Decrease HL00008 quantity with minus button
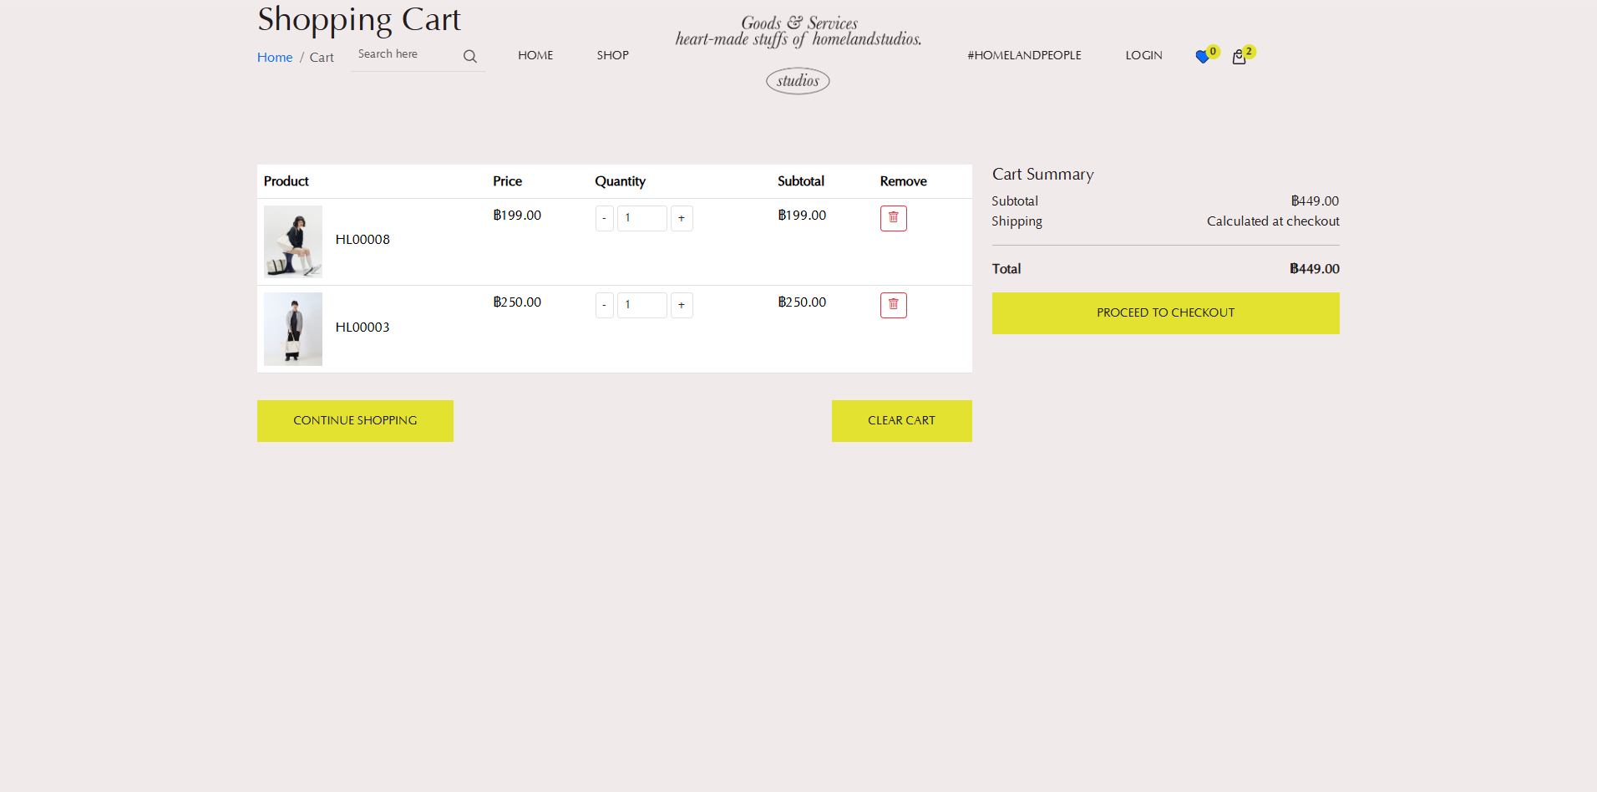The image size is (1597, 792). click(x=604, y=218)
